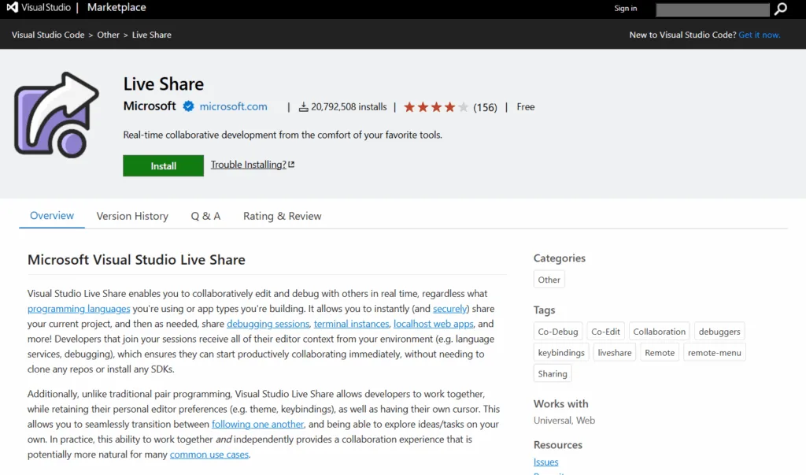This screenshot has width=806, height=475.
Task: Click the Microsoft publisher name
Action: point(150,106)
